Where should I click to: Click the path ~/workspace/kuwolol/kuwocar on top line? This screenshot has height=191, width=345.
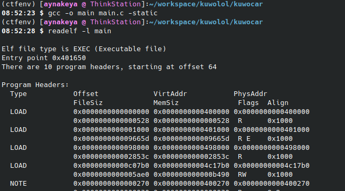[x=206, y=4]
